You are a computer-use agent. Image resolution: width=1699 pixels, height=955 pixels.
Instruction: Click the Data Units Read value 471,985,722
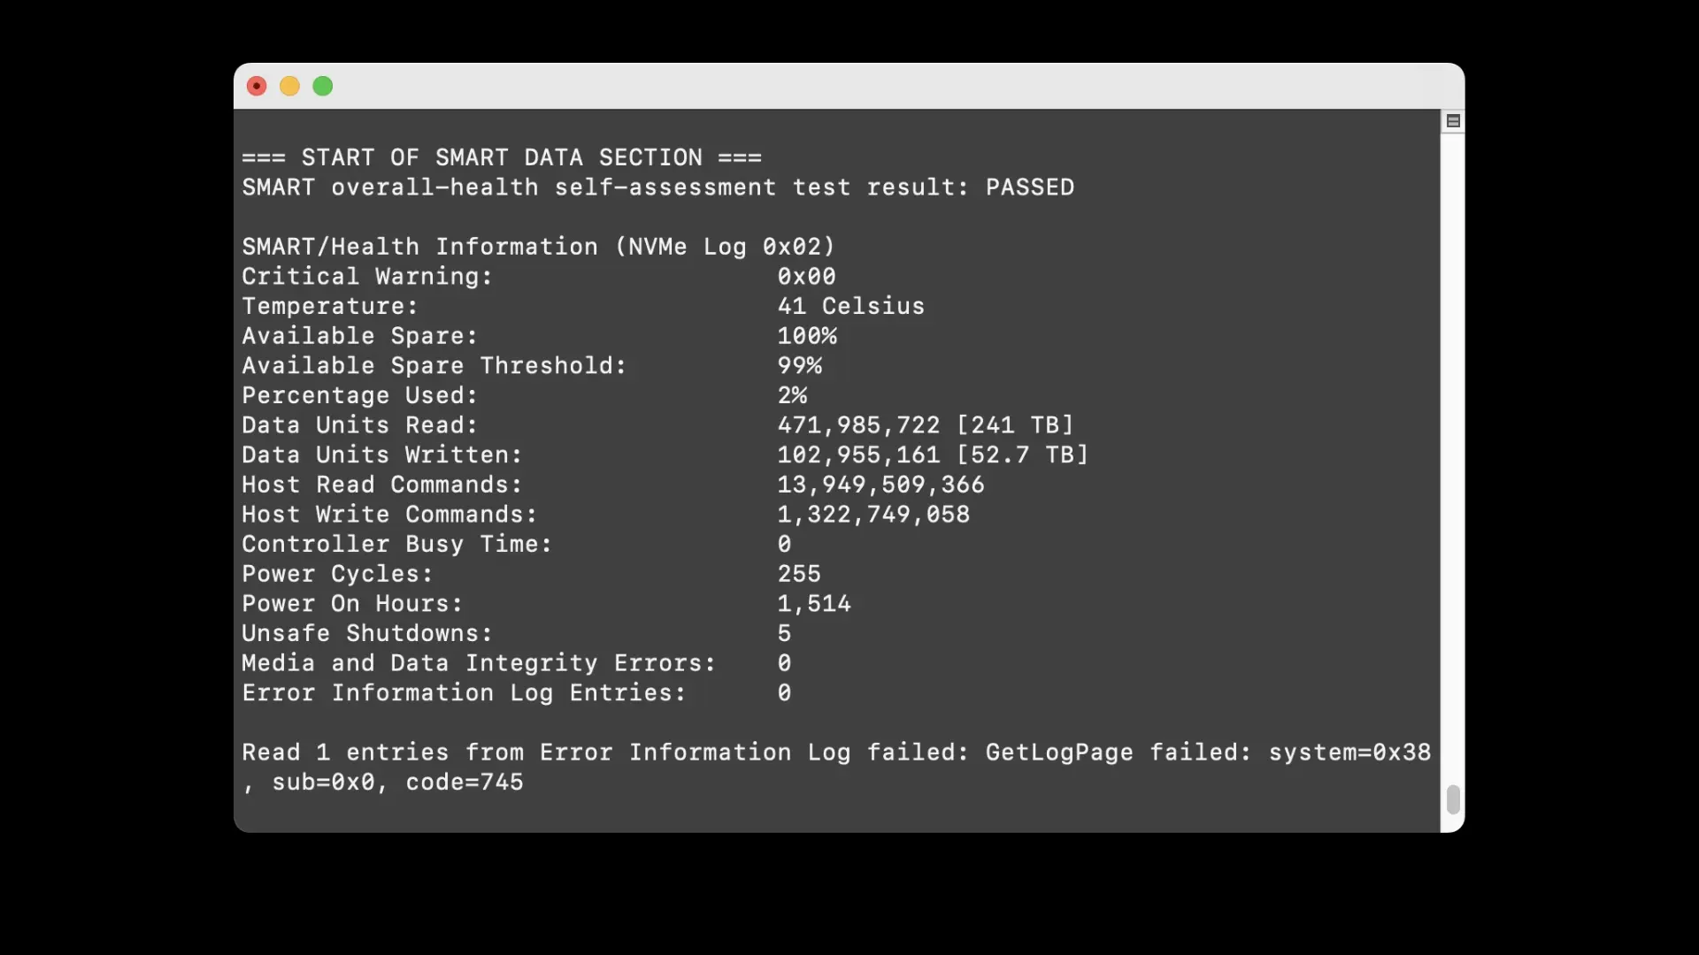(858, 425)
